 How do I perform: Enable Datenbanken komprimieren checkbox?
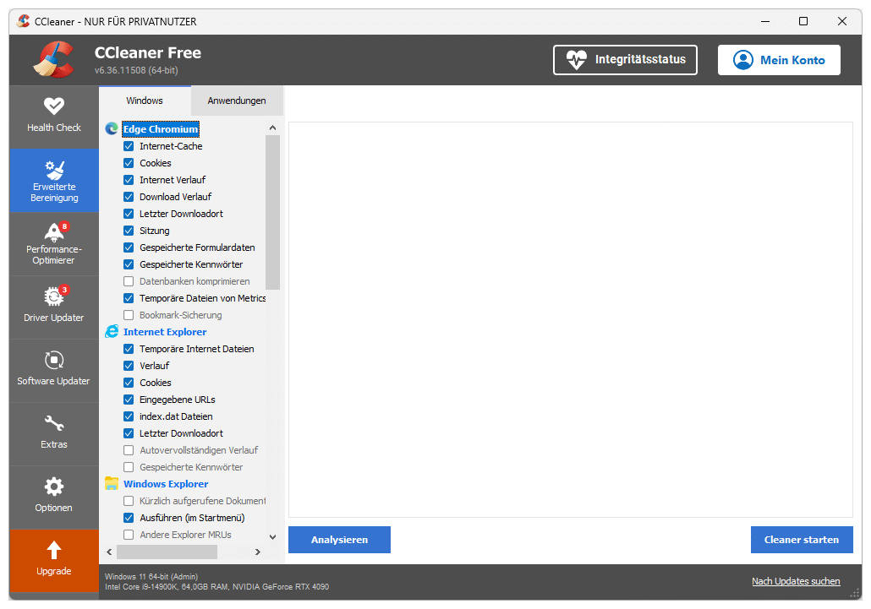pos(129,281)
